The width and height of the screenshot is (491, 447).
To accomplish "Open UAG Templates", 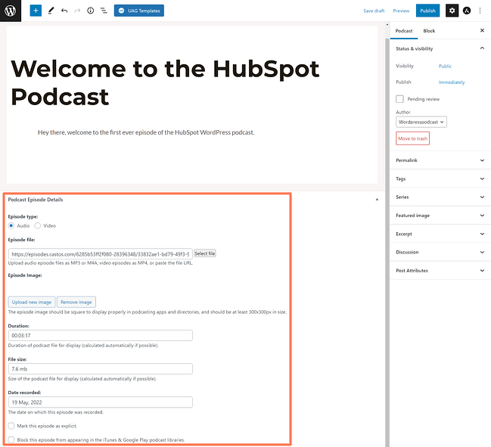I will tap(139, 11).
